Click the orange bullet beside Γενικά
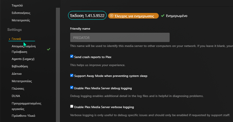Viewport: 233px width, 122px height. (9, 39)
